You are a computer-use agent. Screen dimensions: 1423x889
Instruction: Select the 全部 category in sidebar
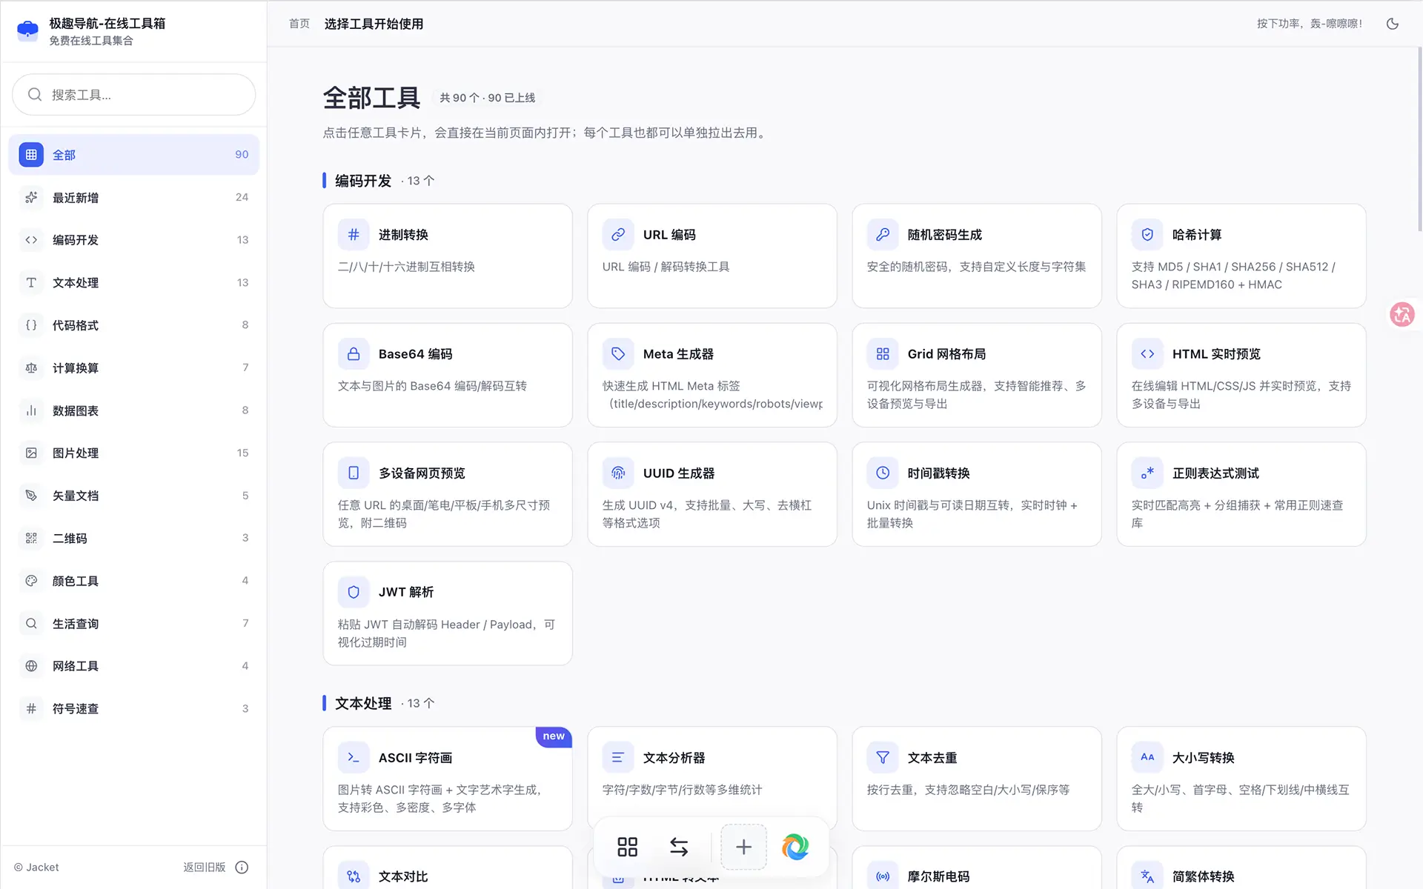point(134,155)
